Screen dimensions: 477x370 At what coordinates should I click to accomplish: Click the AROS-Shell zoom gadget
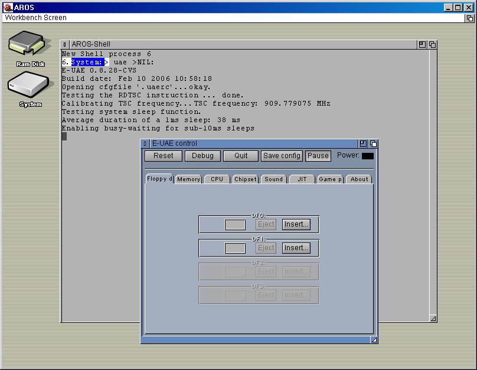click(422, 44)
